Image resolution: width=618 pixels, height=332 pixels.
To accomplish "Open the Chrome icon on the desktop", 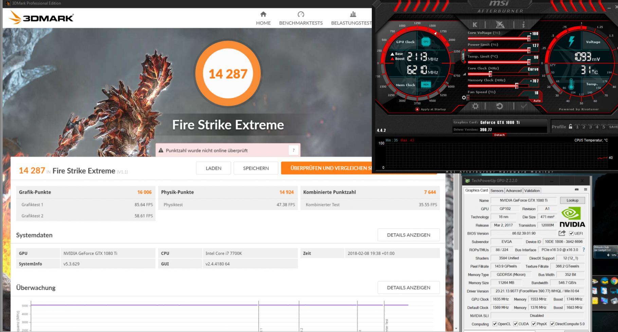I will point(614,281).
